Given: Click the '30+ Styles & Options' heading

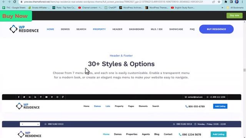Looking at the screenshot, I should (x=121, y=64).
